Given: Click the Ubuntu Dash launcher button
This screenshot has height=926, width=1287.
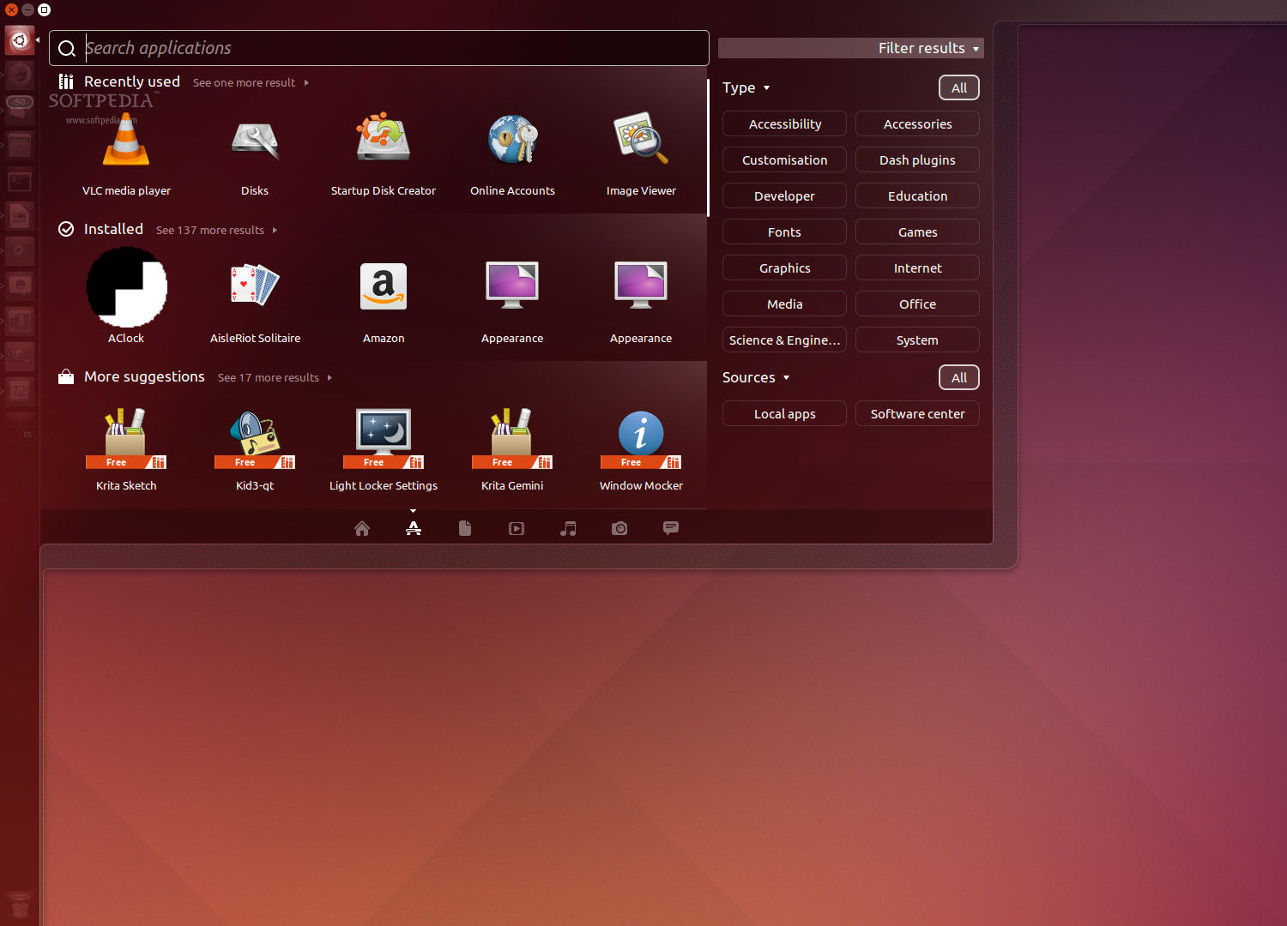Looking at the screenshot, I should 20,40.
